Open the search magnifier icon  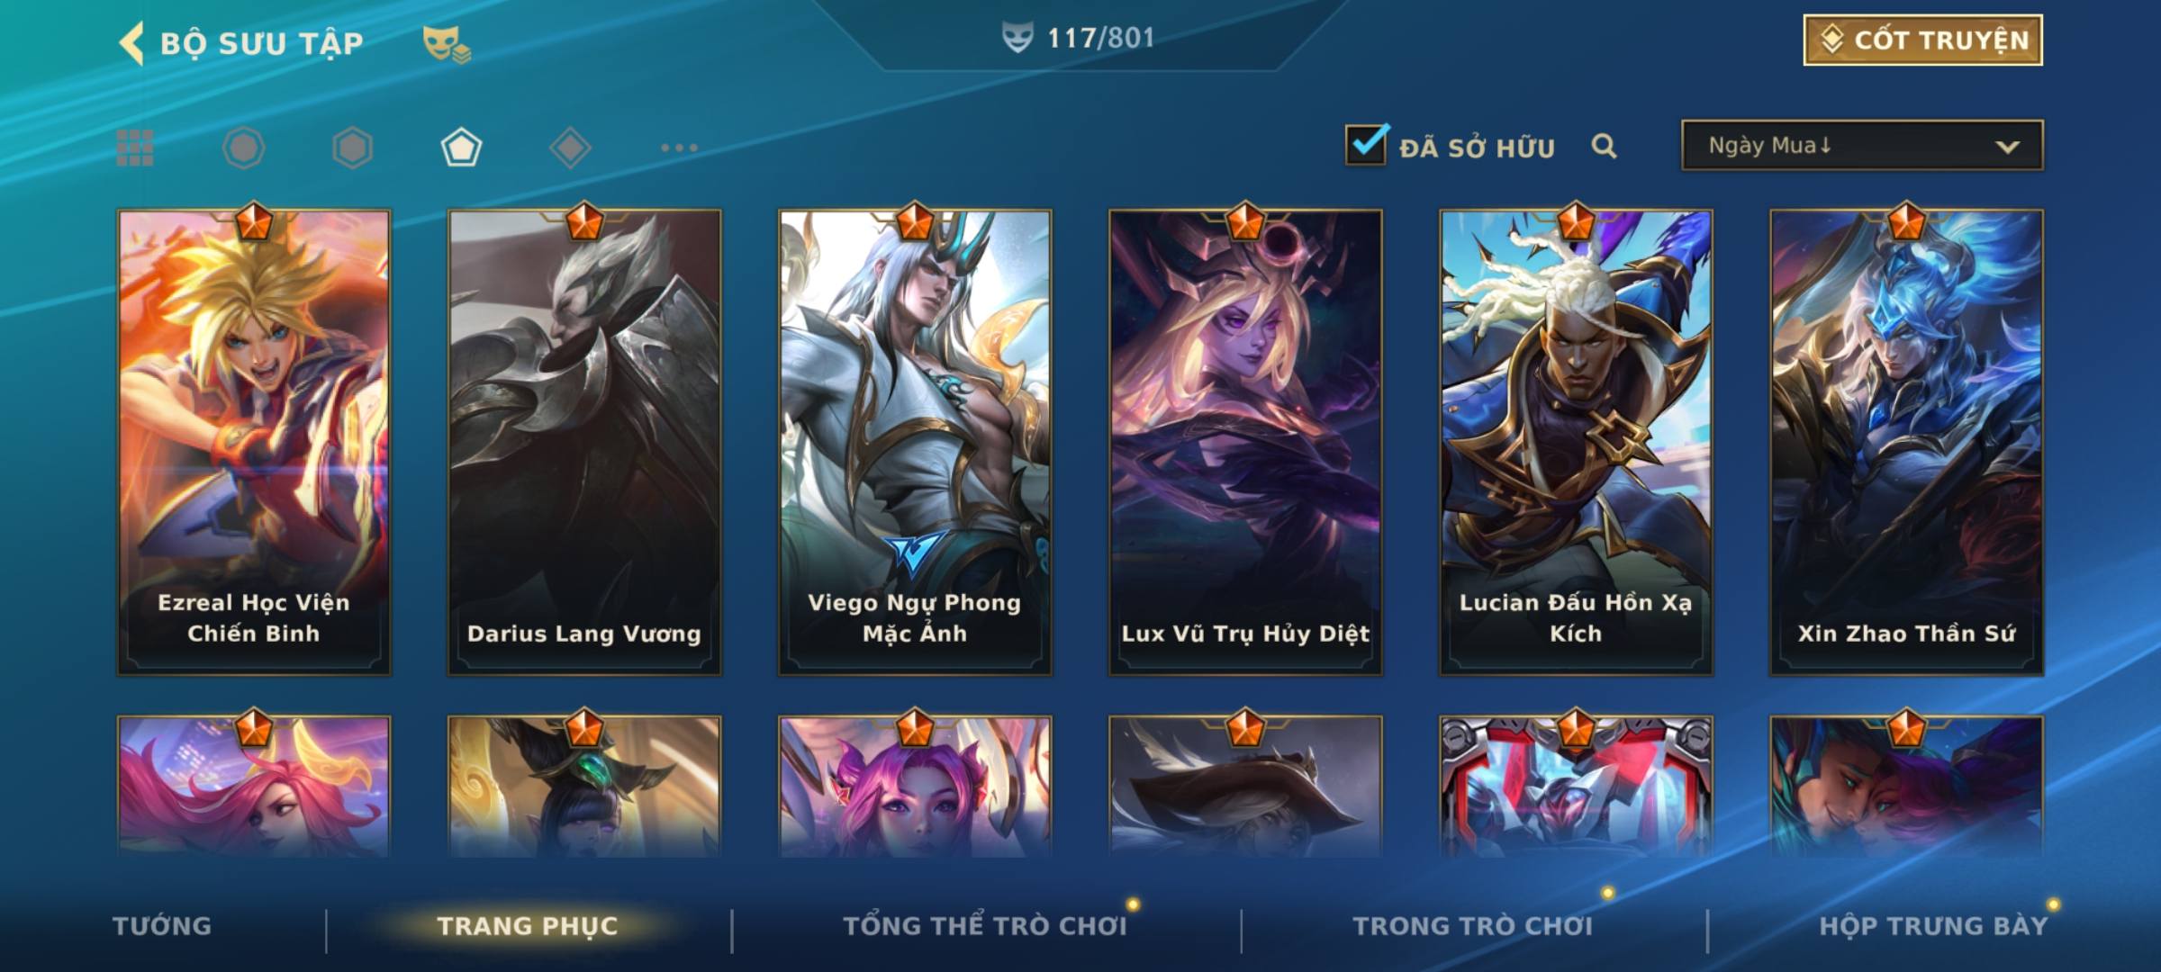click(x=1604, y=146)
